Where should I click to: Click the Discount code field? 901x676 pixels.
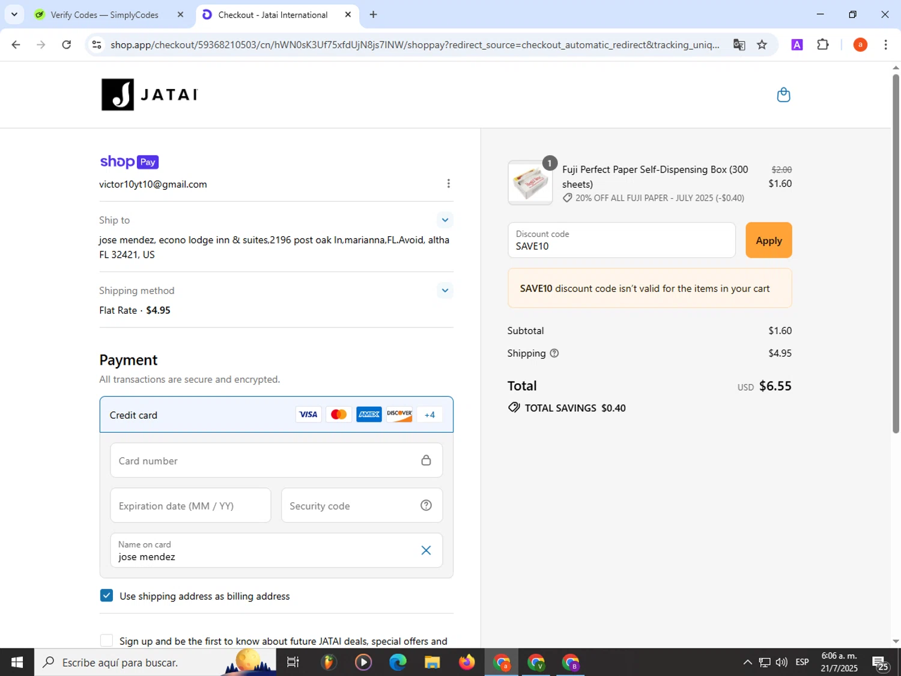click(622, 240)
